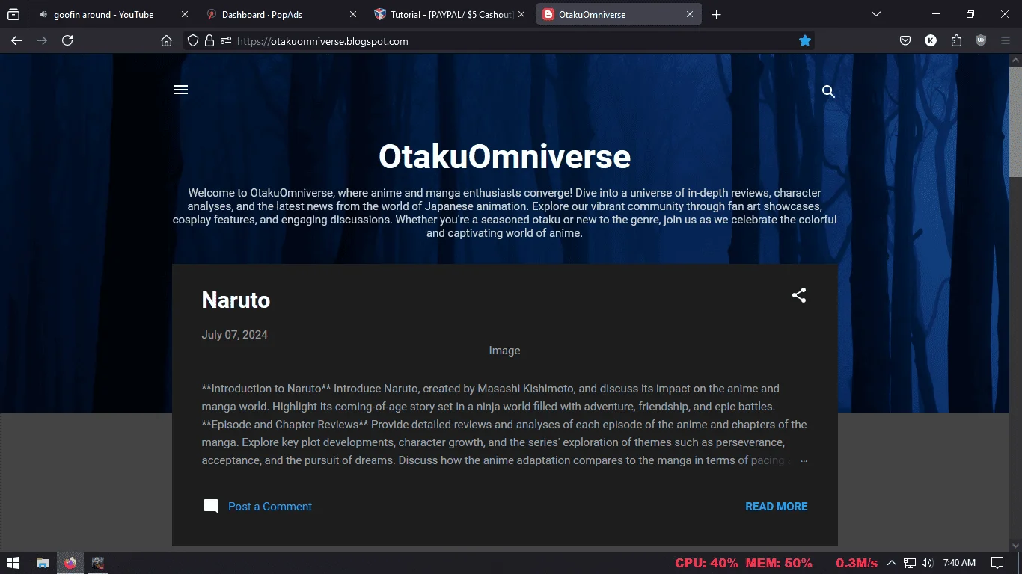Screen dimensions: 1022x574
Task: Open the K account toolbar icon
Action: click(931, 41)
